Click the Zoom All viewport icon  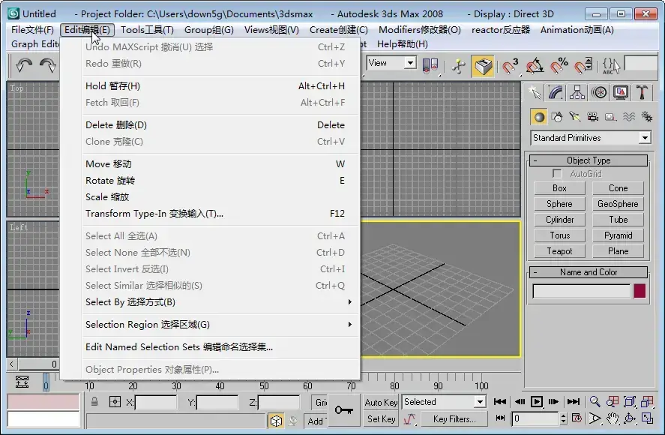tap(613, 402)
